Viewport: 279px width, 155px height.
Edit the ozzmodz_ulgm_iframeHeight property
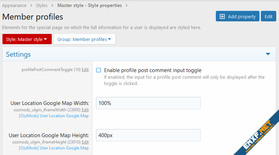[85, 142]
